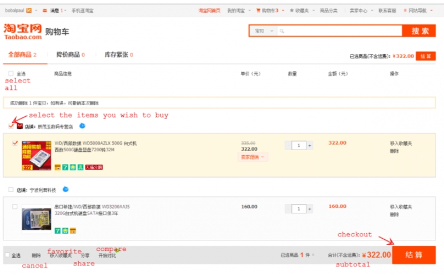Expand the seller promotion dropdown under 322.00

(254, 157)
